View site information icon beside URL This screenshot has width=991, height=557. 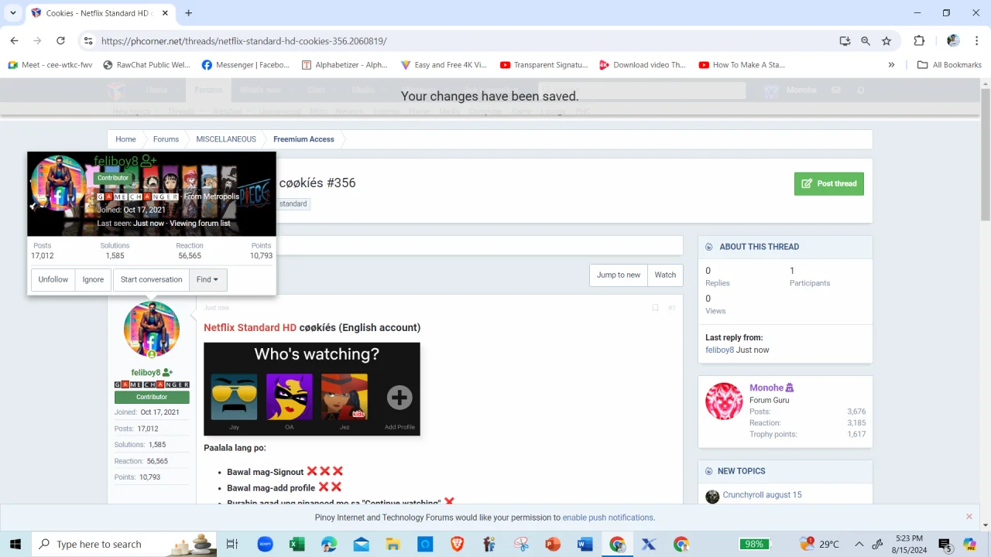(x=88, y=41)
